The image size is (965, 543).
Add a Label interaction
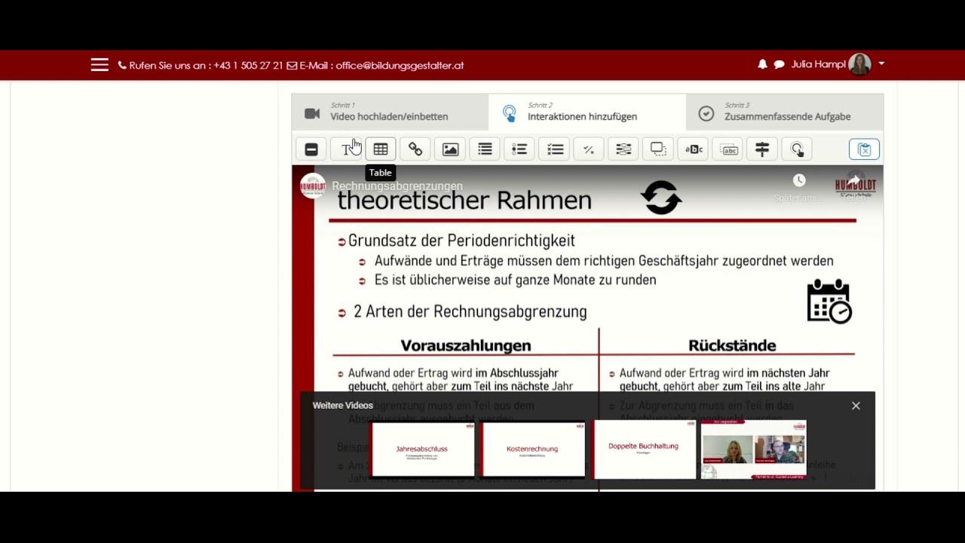[x=311, y=149]
